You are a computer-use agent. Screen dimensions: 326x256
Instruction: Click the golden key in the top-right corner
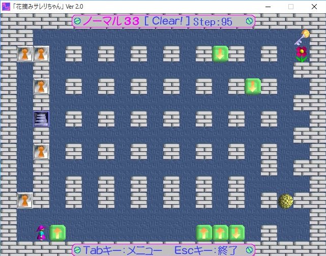click(302, 36)
